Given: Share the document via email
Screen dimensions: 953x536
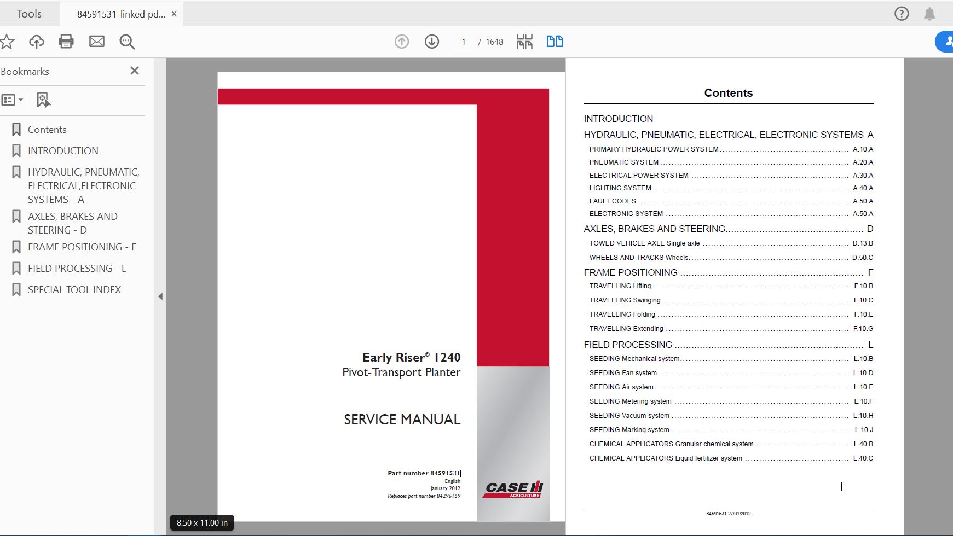Looking at the screenshot, I should pos(97,41).
